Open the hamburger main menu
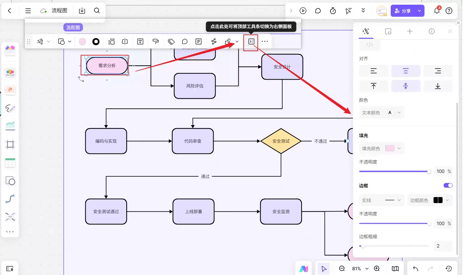Screen dimensions: 463x275 28,11
